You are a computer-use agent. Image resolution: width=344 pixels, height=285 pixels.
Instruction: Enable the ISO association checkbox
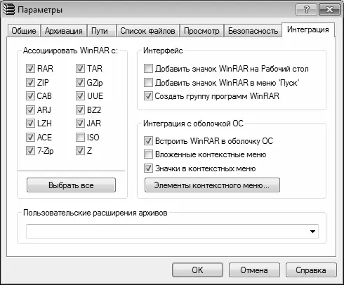[80, 138]
